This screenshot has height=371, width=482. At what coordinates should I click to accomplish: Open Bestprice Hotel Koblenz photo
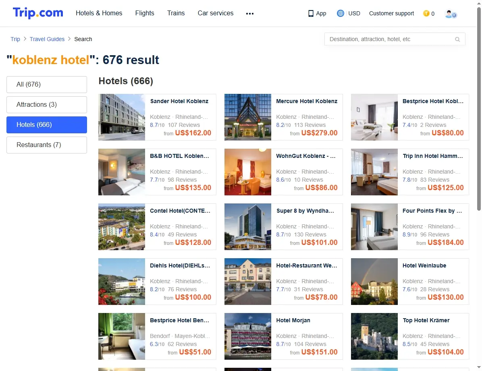coord(374,117)
